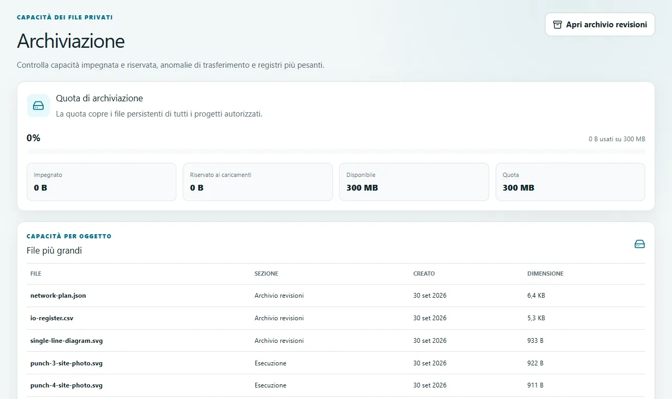Click the drive icon in File più grandi header
The image size is (672, 399).
pyautogui.click(x=639, y=244)
